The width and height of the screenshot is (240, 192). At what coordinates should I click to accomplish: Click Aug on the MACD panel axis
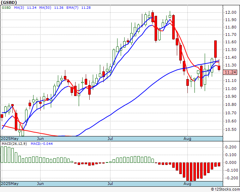click(187, 184)
